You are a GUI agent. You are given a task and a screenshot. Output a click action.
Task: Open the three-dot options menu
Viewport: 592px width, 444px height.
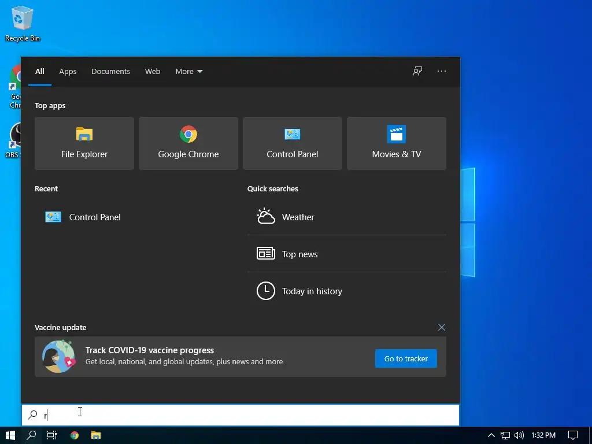441,71
